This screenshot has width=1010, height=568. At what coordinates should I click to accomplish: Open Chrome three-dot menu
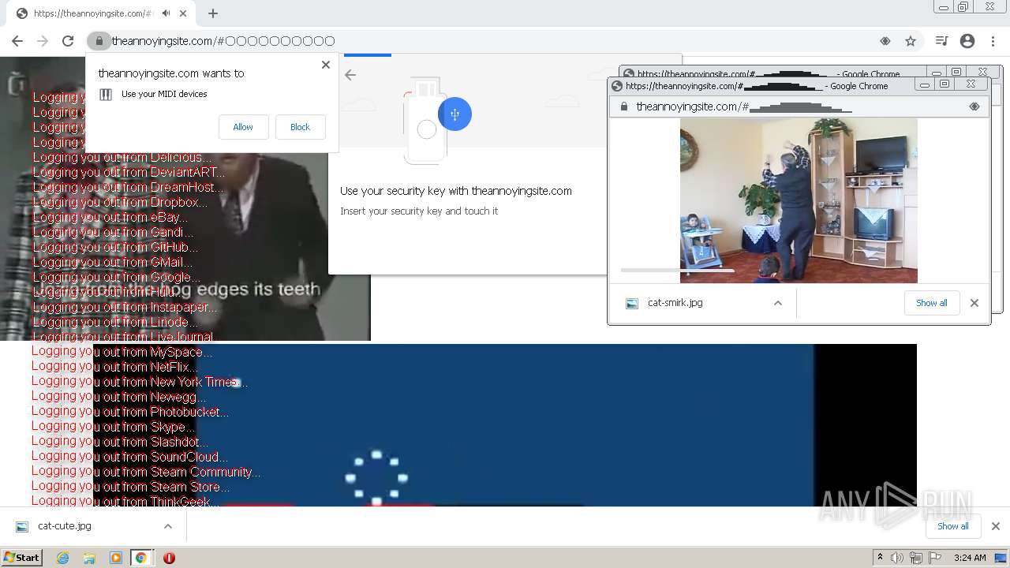click(993, 41)
